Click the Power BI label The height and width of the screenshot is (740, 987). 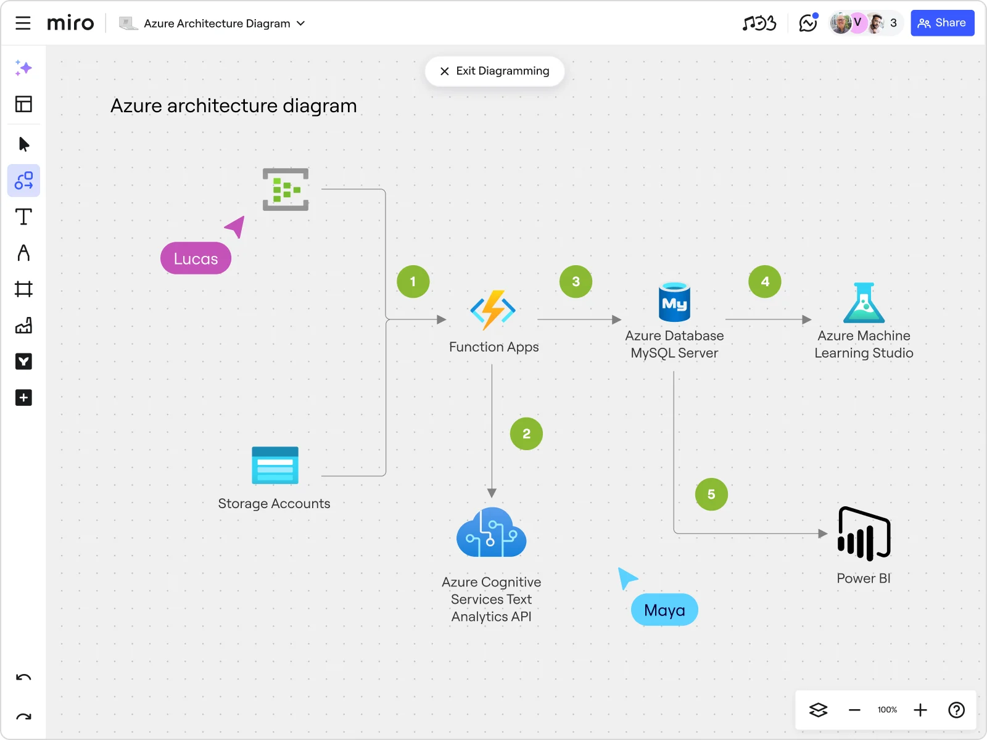tap(864, 578)
